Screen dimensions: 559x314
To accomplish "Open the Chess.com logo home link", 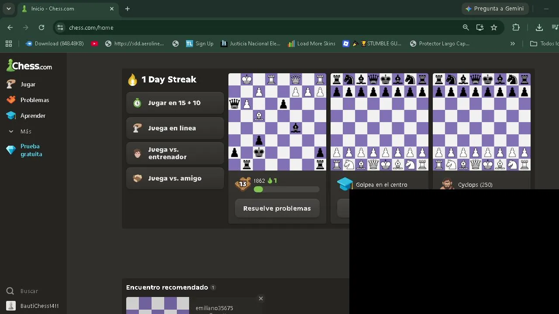I will coord(29,66).
